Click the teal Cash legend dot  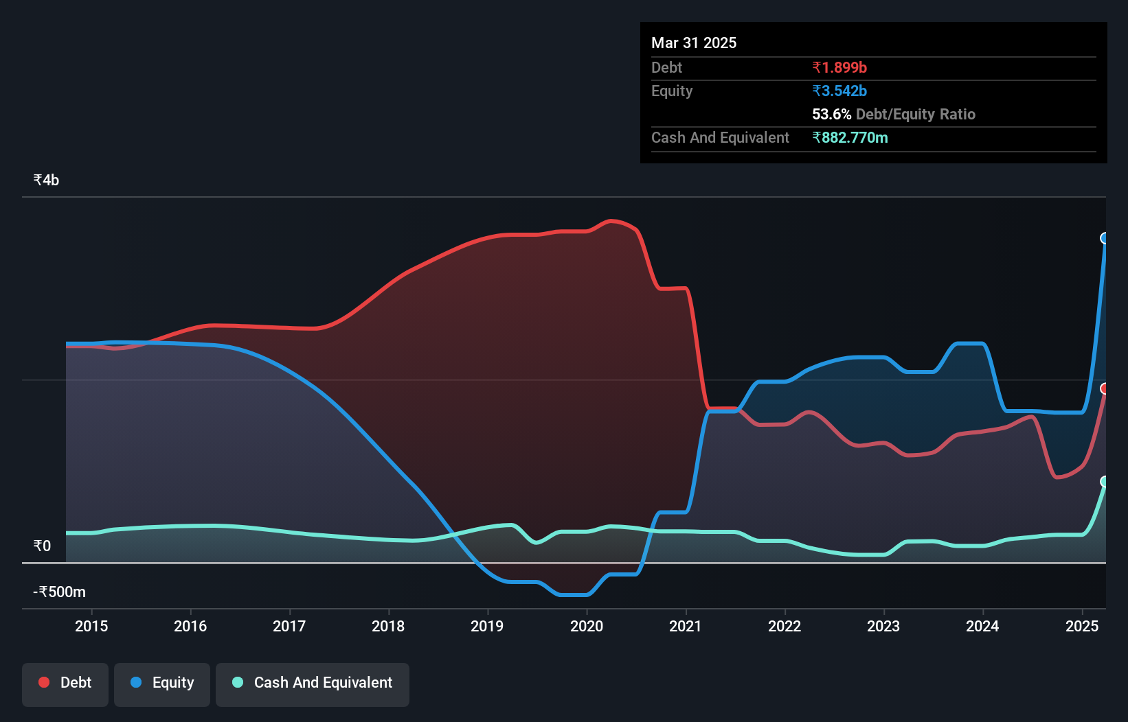[238, 682]
